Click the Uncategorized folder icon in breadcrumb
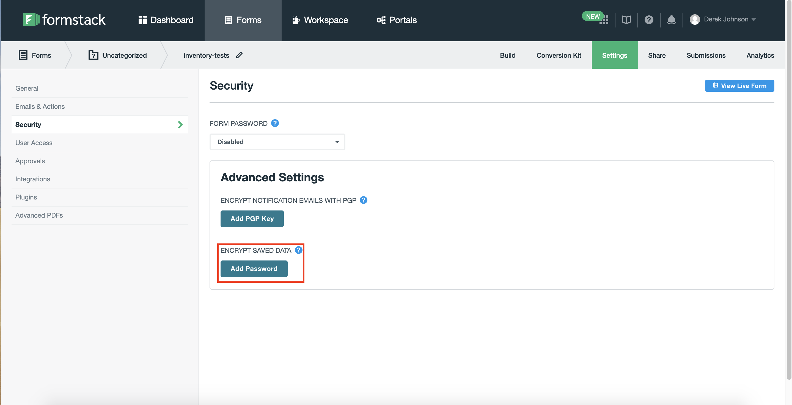792x405 pixels. [93, 55]
